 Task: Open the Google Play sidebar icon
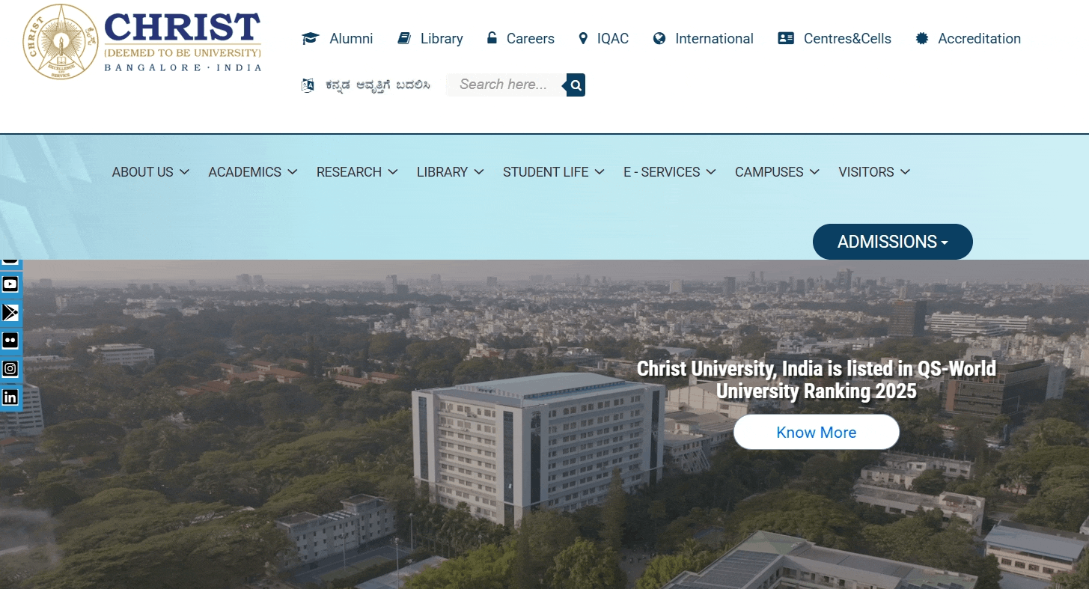coord(10,312)
